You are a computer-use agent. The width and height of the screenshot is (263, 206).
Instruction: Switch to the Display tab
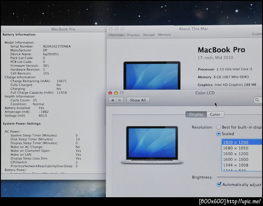(x=196, y=115)
